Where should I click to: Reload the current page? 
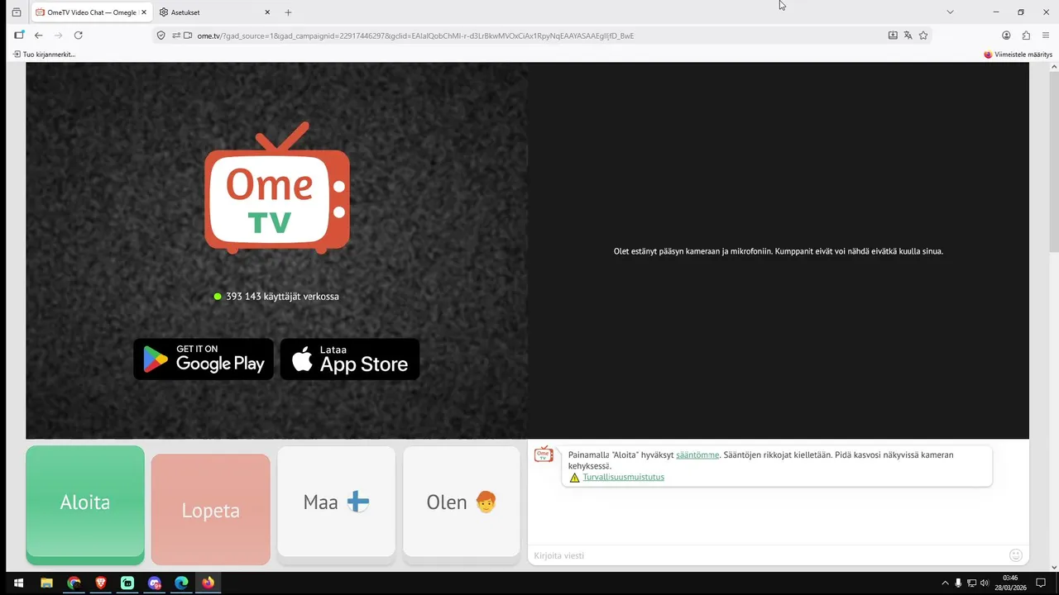pos(79,36)
